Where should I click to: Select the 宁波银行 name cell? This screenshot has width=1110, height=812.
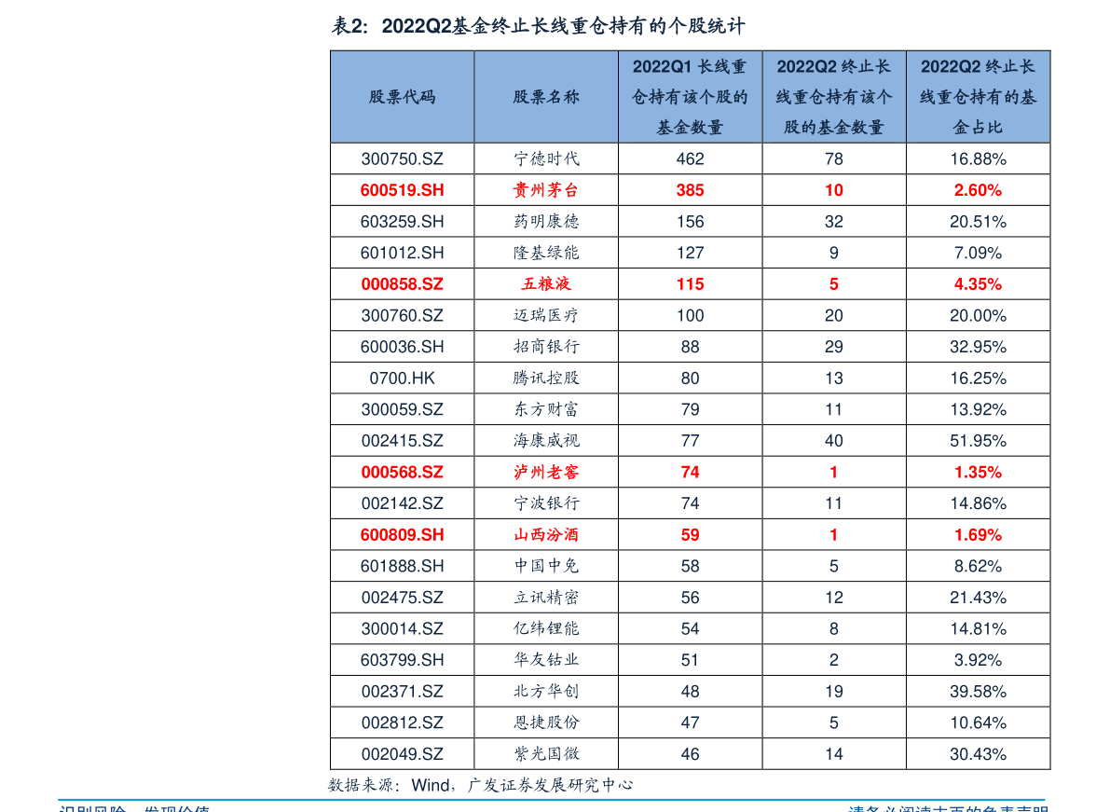tap(546, 503)
